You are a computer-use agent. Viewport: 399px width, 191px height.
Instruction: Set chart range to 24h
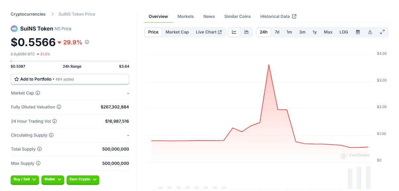pyautogui.click(x=264, y=32)
